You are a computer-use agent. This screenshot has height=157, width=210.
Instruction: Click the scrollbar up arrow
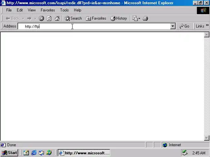pos(207,35)
